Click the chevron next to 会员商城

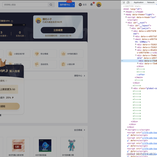click(84, 130)
